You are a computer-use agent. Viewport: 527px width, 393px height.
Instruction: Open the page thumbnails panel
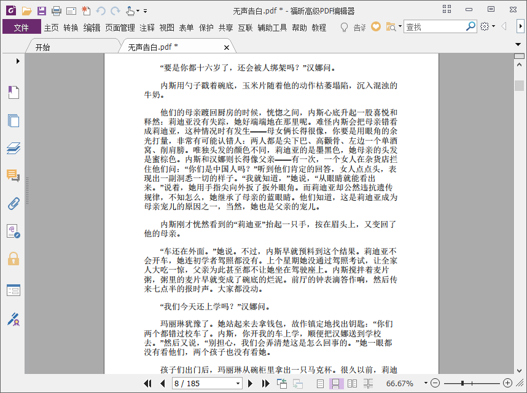(x=14, y=120)
